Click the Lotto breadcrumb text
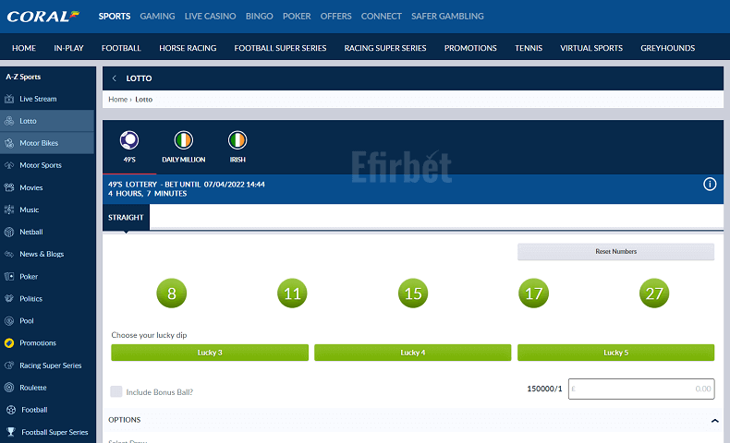The width and height of the screenshot is (730, 443). pyautogui.click(x=144, y=99)
